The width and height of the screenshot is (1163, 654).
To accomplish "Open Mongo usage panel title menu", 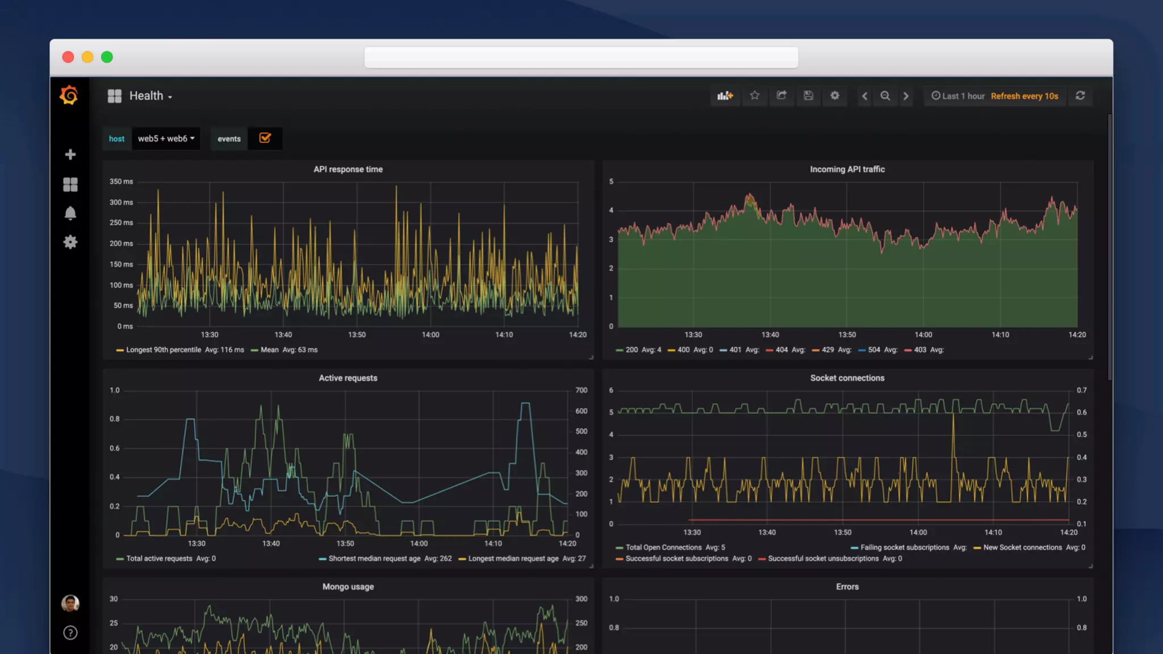I will (x=348, y=587).
